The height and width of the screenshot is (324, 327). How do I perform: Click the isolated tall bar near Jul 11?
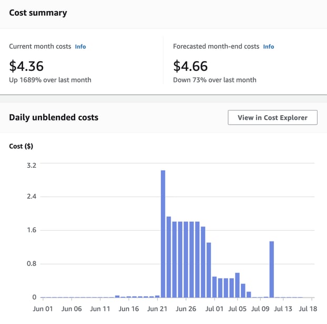272,269
